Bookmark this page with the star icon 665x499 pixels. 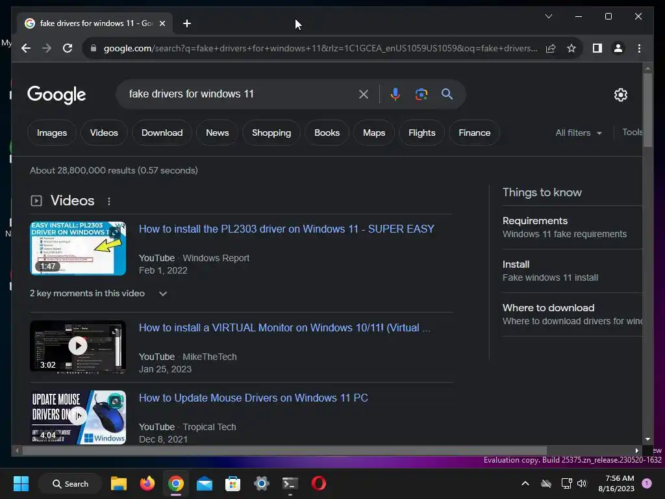pyautogui.click(x=571, y=48)
